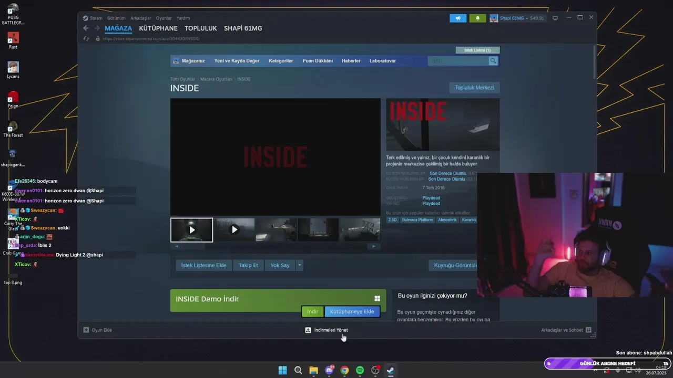Switch to the TOPLULUK tab

coord(201,28)
